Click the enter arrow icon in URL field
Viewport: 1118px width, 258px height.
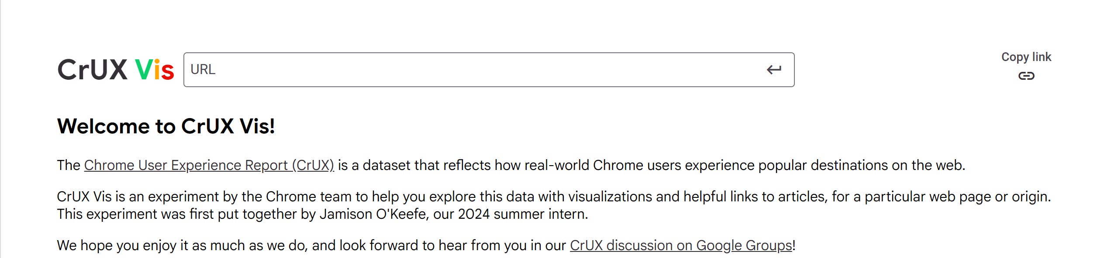click(x=774, y=70)
